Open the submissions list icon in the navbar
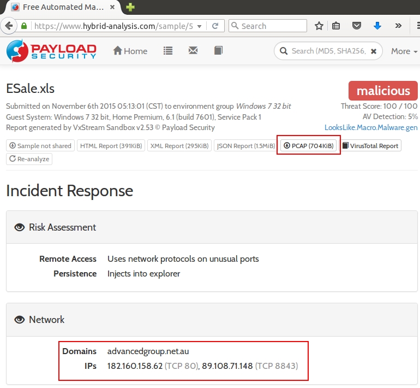Viewport: 420px width, 388px height. (168, 51)
